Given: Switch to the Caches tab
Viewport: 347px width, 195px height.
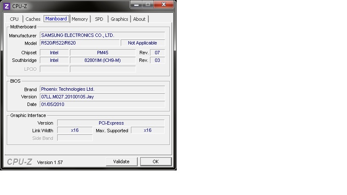Looking at the screenshot, I should coord(33,19).
